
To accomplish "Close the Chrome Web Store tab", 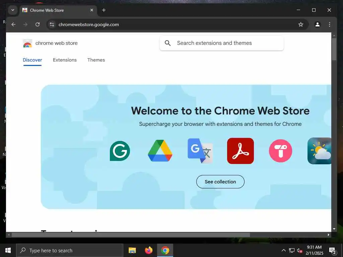I will (92, 10).
